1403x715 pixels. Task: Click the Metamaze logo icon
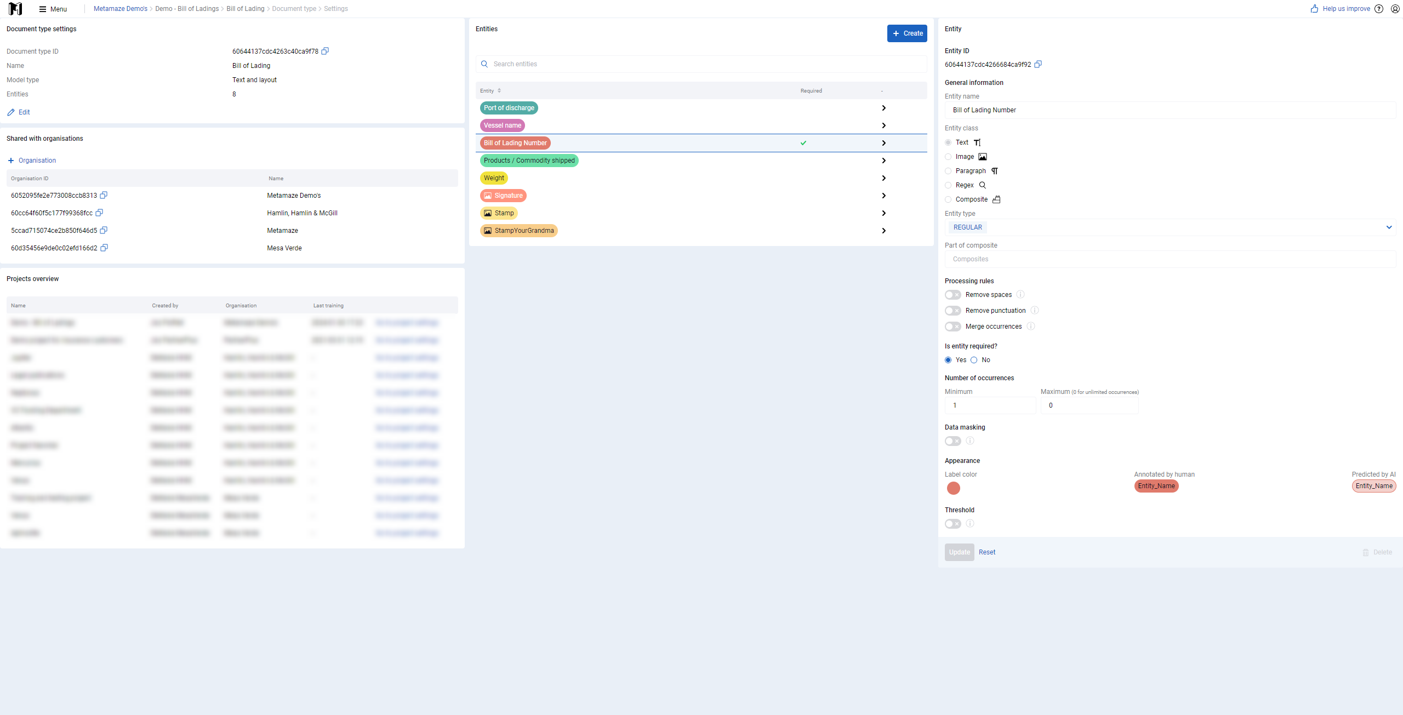pos(15,9)
